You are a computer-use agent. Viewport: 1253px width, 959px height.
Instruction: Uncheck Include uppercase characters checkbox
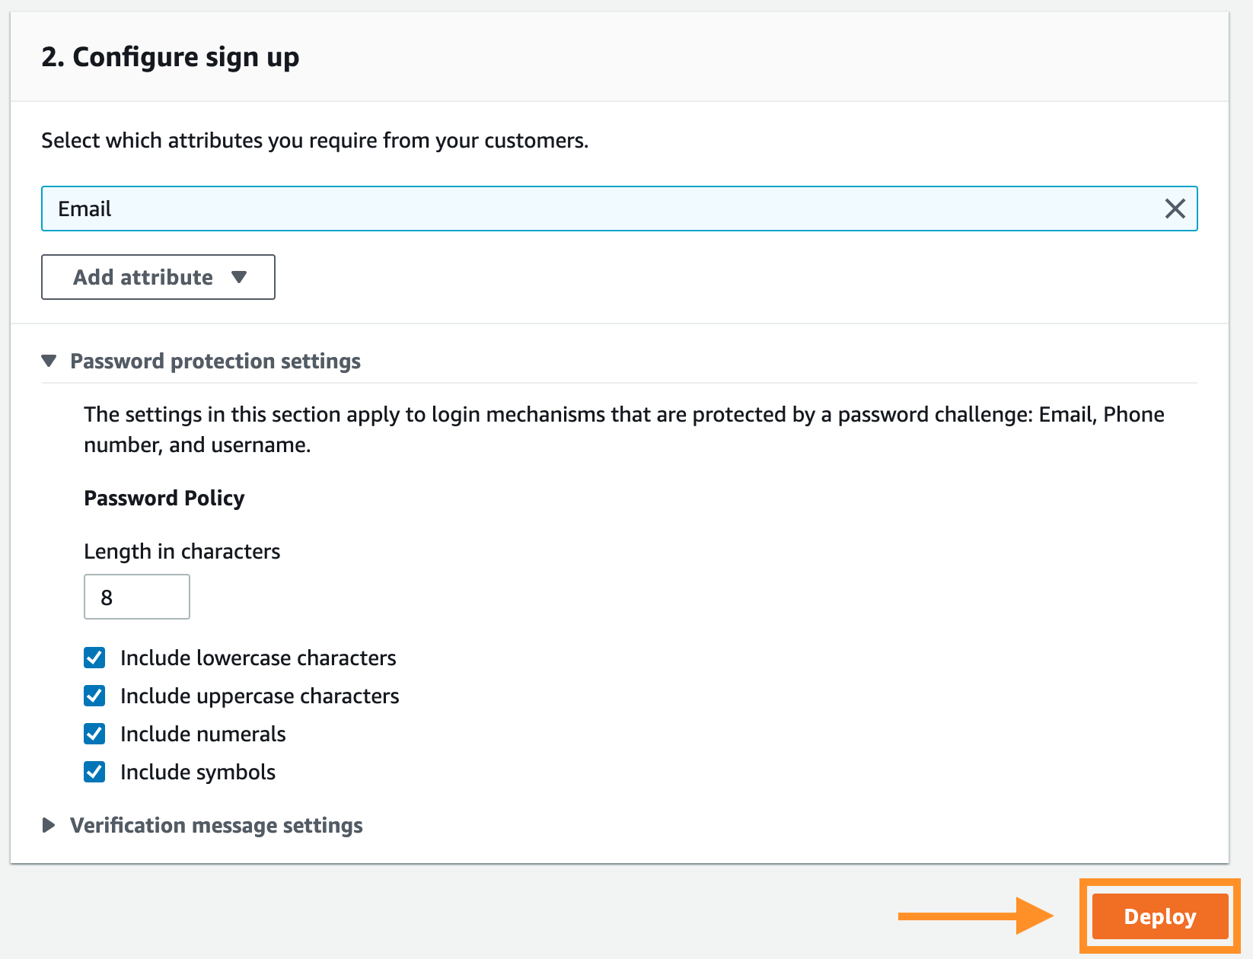coord(94,696)
